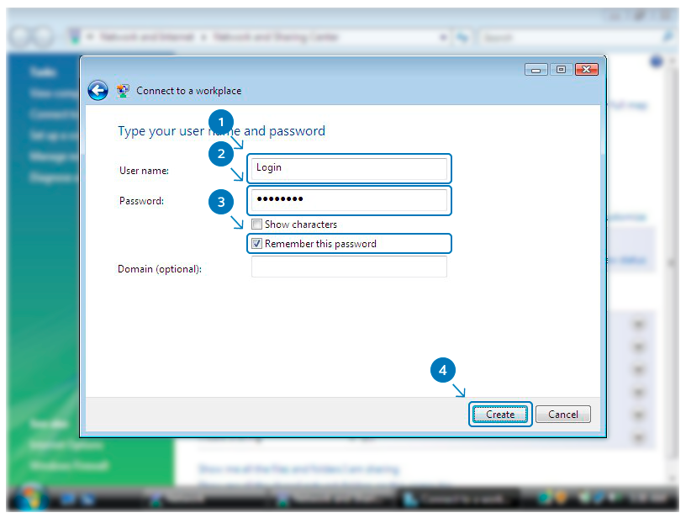Cancel the Connect to a workplace dialog
The image size is (686, 518).
click(563, 414)
